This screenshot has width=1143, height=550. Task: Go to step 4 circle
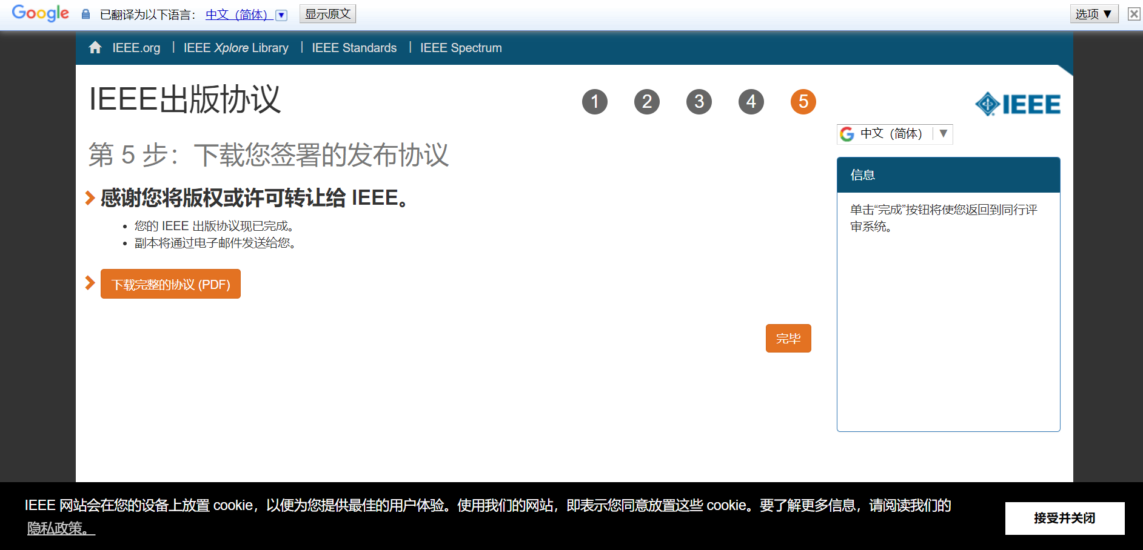tap(751, 102)
